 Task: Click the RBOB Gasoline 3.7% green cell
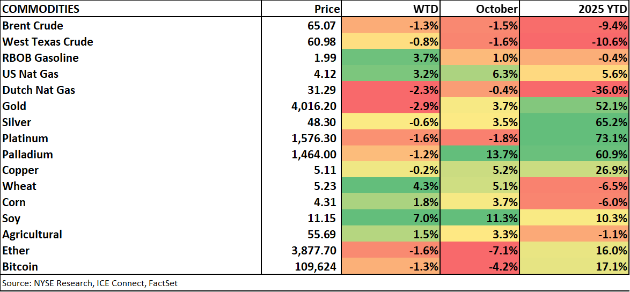pos(390,58)
